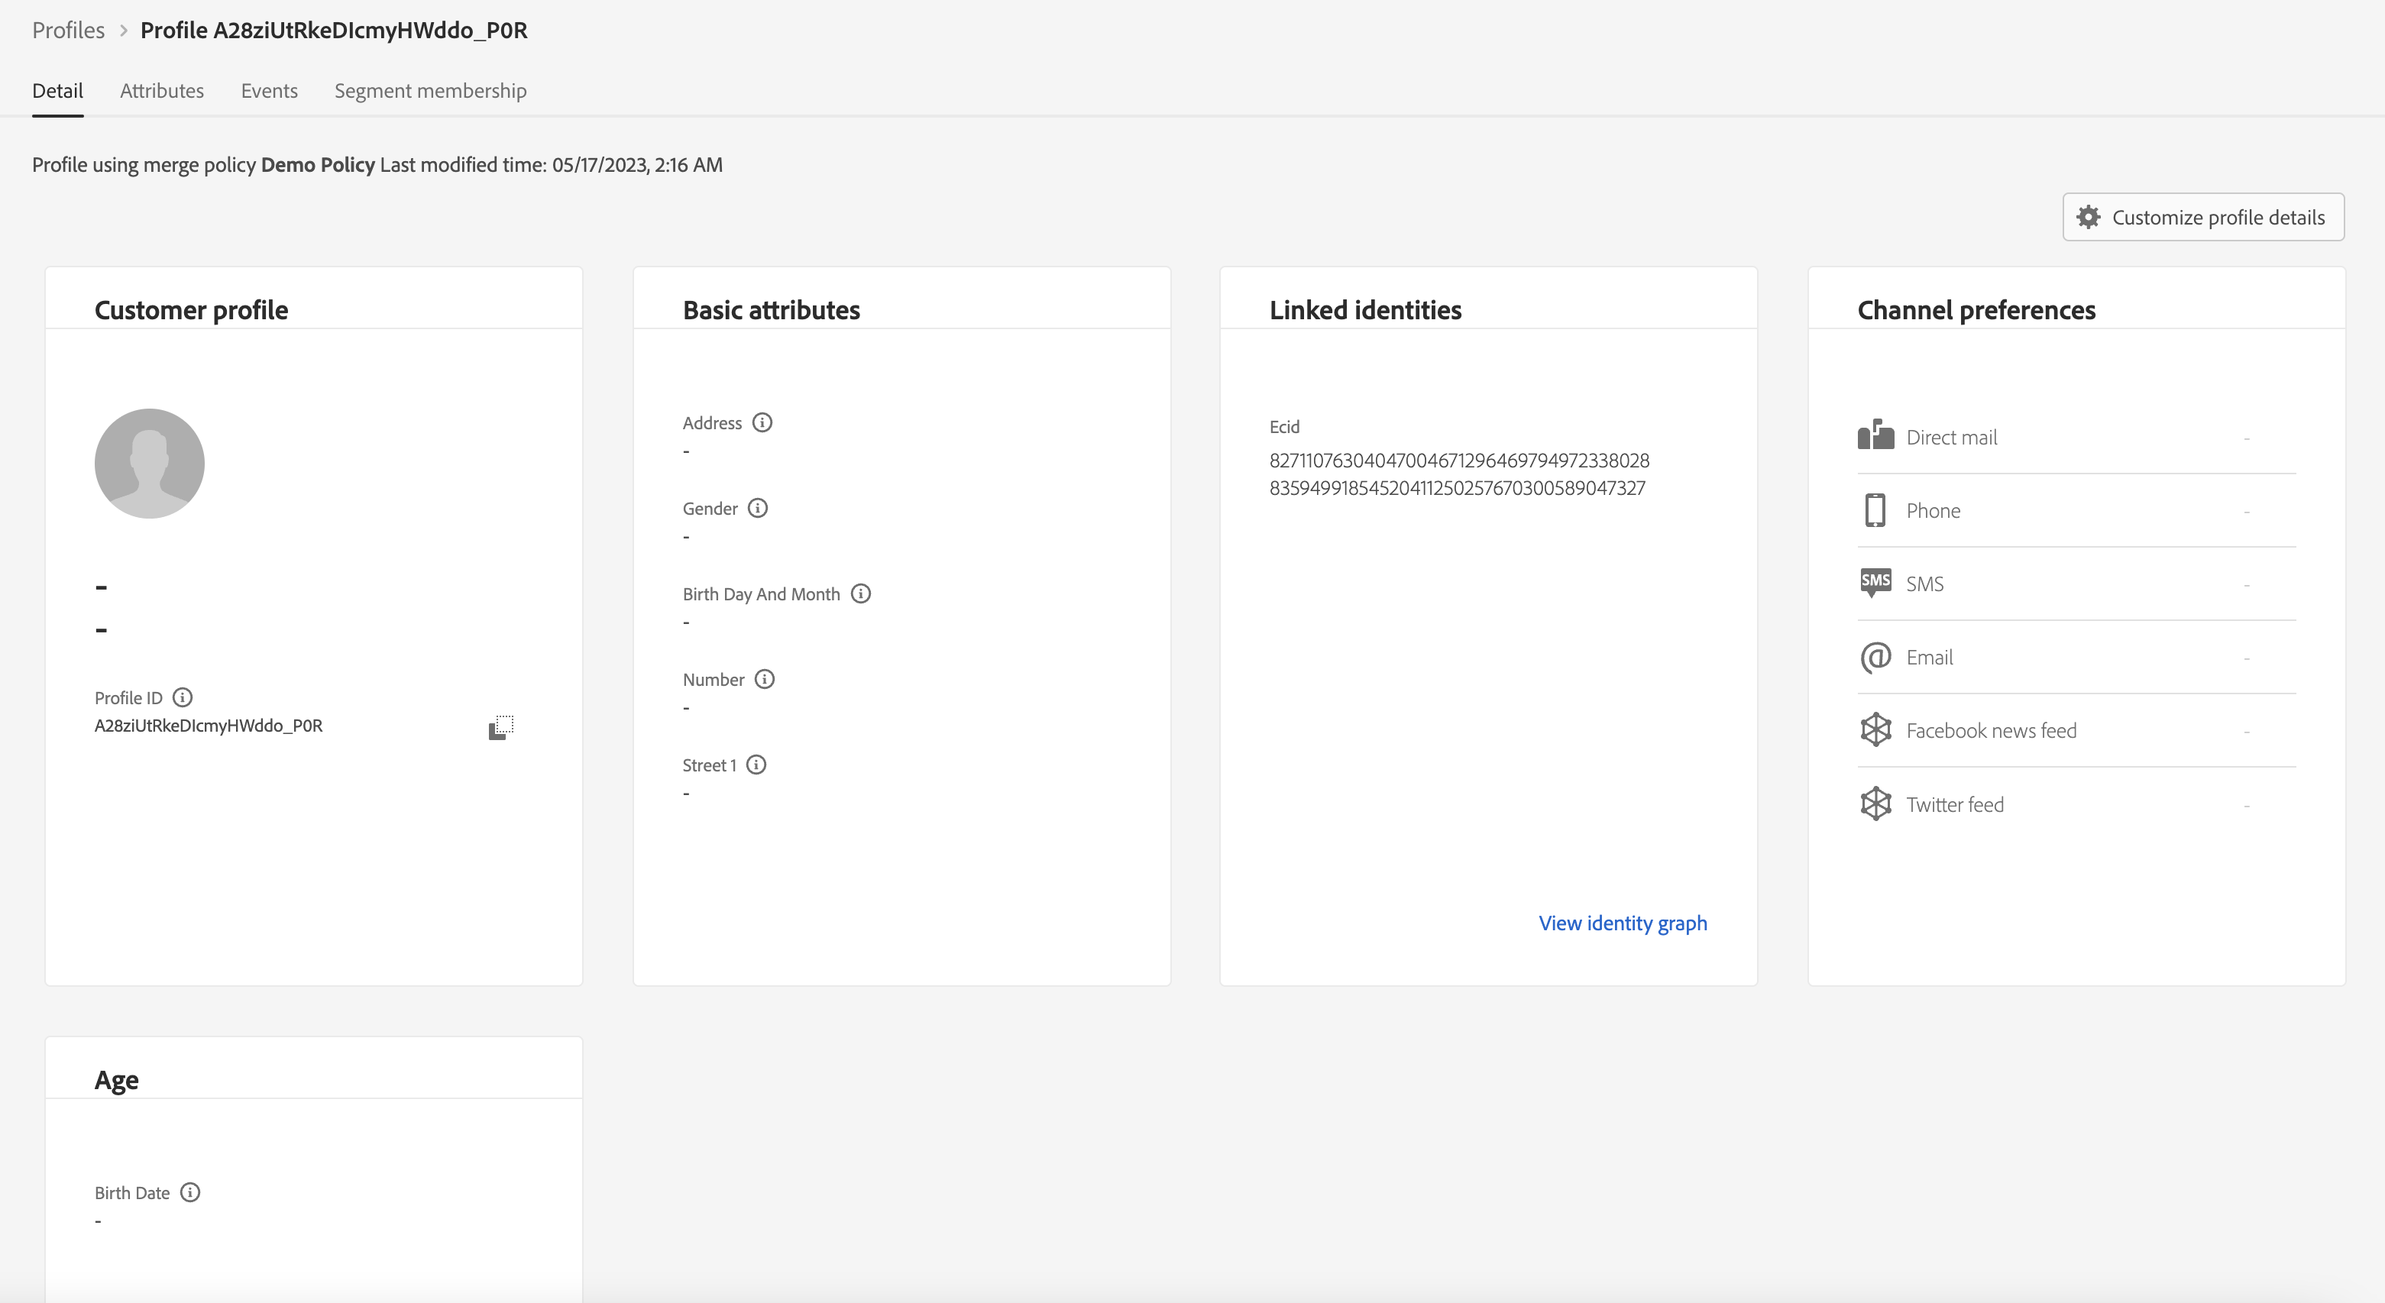Follow the View identity graph link
This screenshot has height=1303, width=2385.
1623,923
